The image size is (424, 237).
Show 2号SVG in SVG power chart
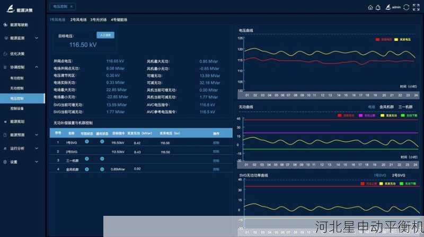click(399, 176)
